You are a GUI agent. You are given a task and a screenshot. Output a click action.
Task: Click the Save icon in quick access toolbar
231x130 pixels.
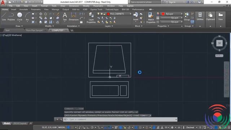18,2
